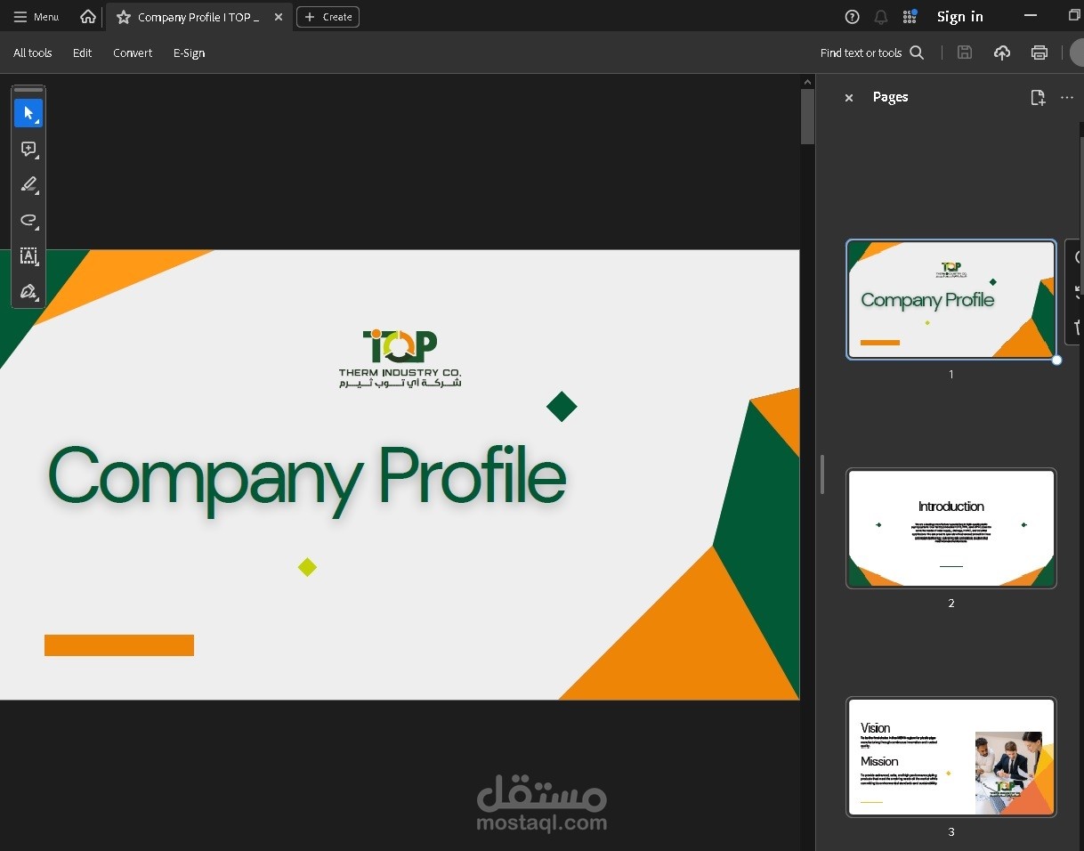Viewport: 1084px width, 851px height.
Task: Switch to the Convert tab
Action: [133, 53]
